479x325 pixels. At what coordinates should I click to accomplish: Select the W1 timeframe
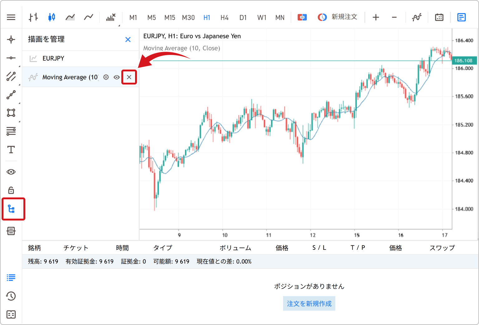click(262, 17)
